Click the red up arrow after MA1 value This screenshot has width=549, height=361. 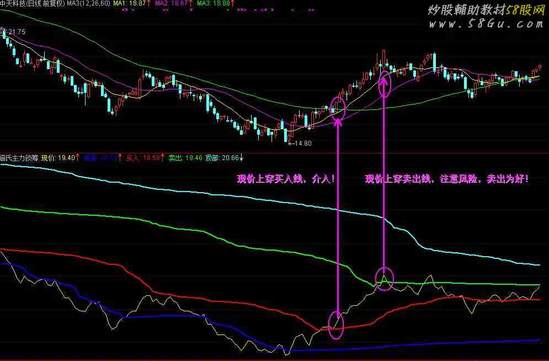click(149, 4)
